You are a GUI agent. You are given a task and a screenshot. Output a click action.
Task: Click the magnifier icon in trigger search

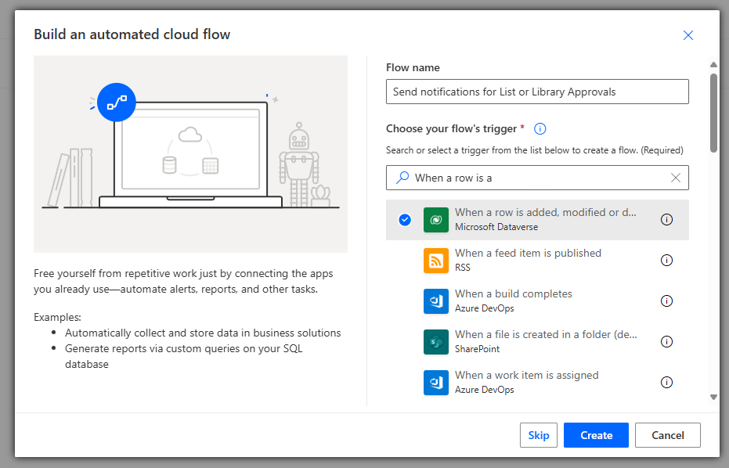click(402, 178)
